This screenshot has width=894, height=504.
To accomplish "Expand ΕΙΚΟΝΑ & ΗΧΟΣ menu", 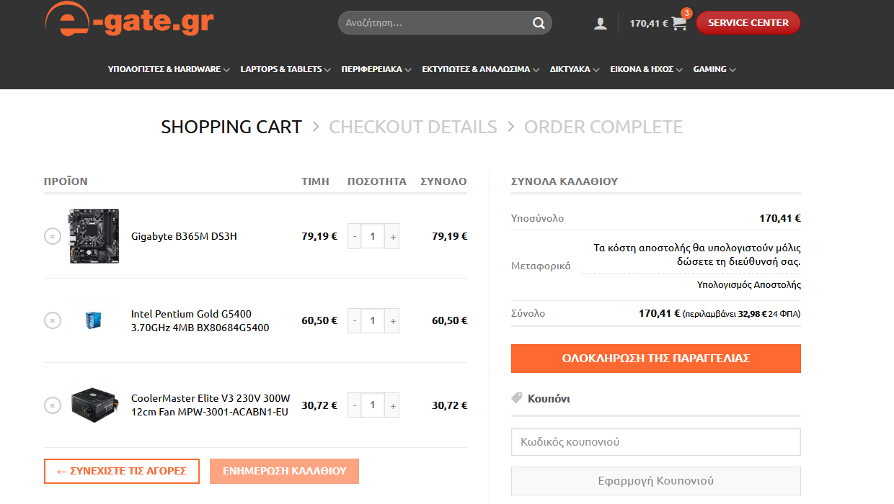I will tap(646, 69).
